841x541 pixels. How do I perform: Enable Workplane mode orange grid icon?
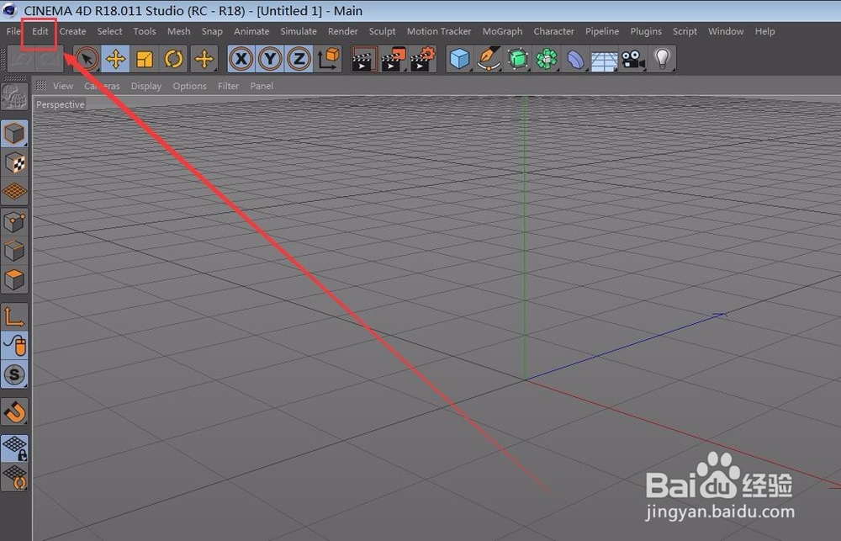coord(14,192)
